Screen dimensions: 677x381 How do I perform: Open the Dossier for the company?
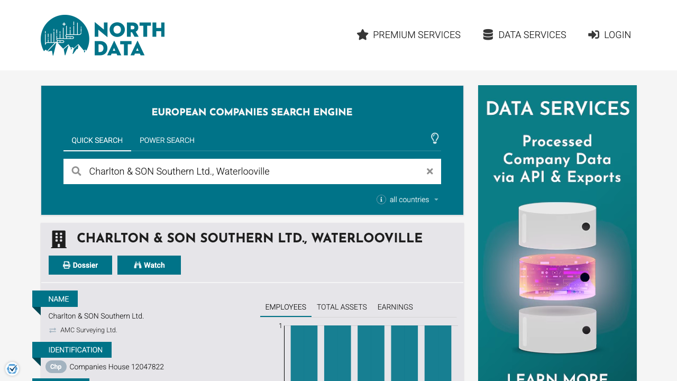click(x=80, y=265)
